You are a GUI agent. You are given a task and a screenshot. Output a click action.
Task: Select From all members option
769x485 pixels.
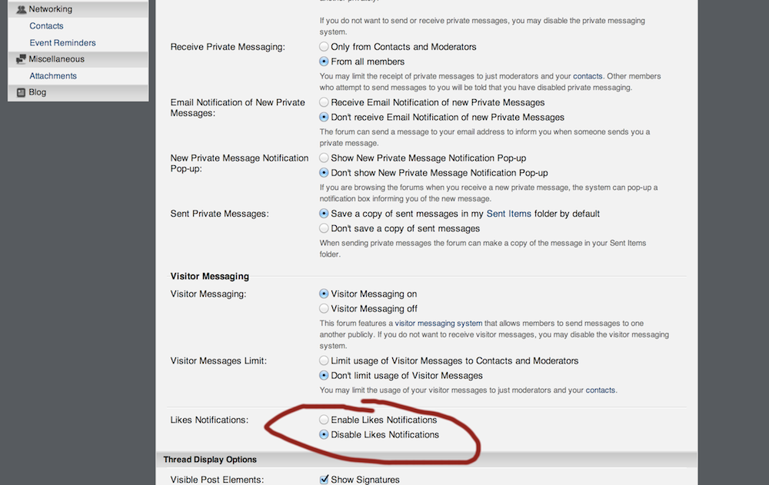coord(324,61)
